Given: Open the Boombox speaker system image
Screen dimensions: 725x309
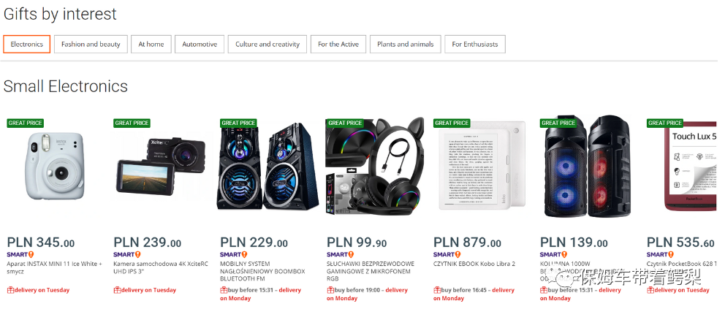Looking at the screenshot, I should [x=267, y=167].
